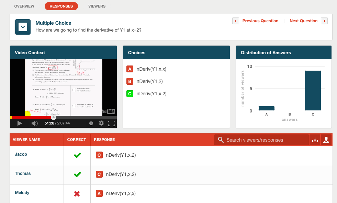337x203 pixels.
Task: Sort by Viewer Name column header
Action: coord(26,140)
